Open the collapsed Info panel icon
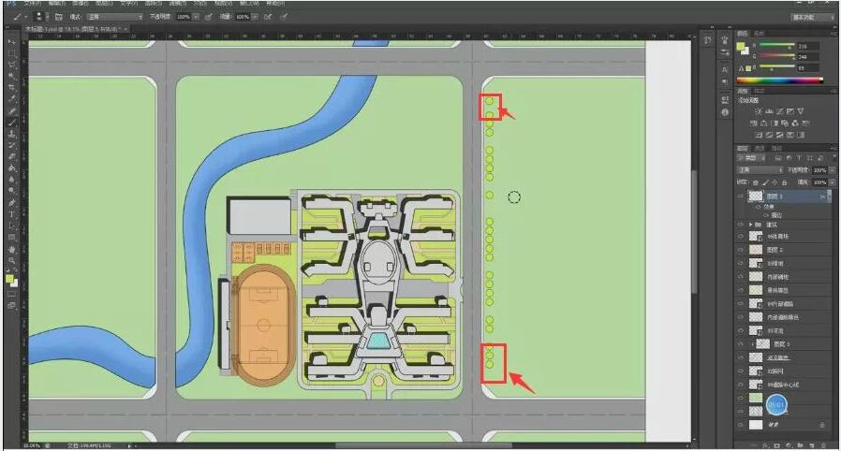Viewport: 841px width, 451px height. coord(725,112)
